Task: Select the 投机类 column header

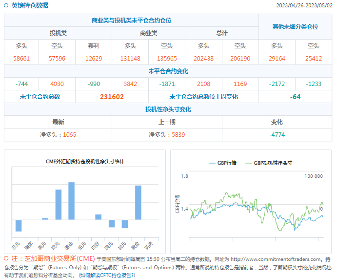Action: tap(58, 33)
